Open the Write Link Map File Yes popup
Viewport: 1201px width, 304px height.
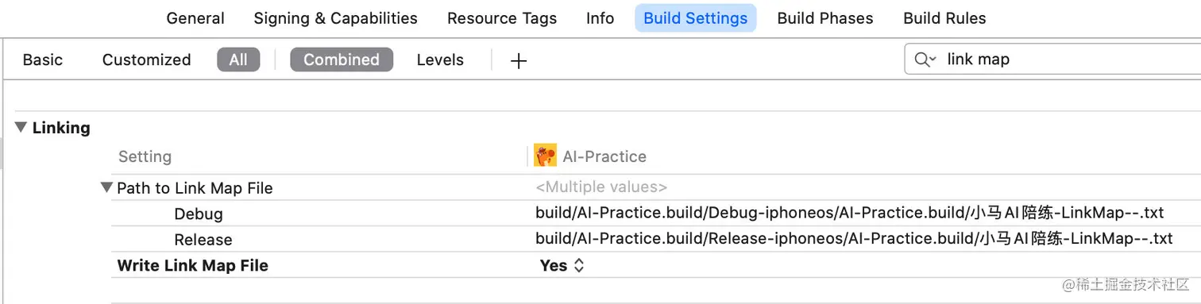coord(562,266)
